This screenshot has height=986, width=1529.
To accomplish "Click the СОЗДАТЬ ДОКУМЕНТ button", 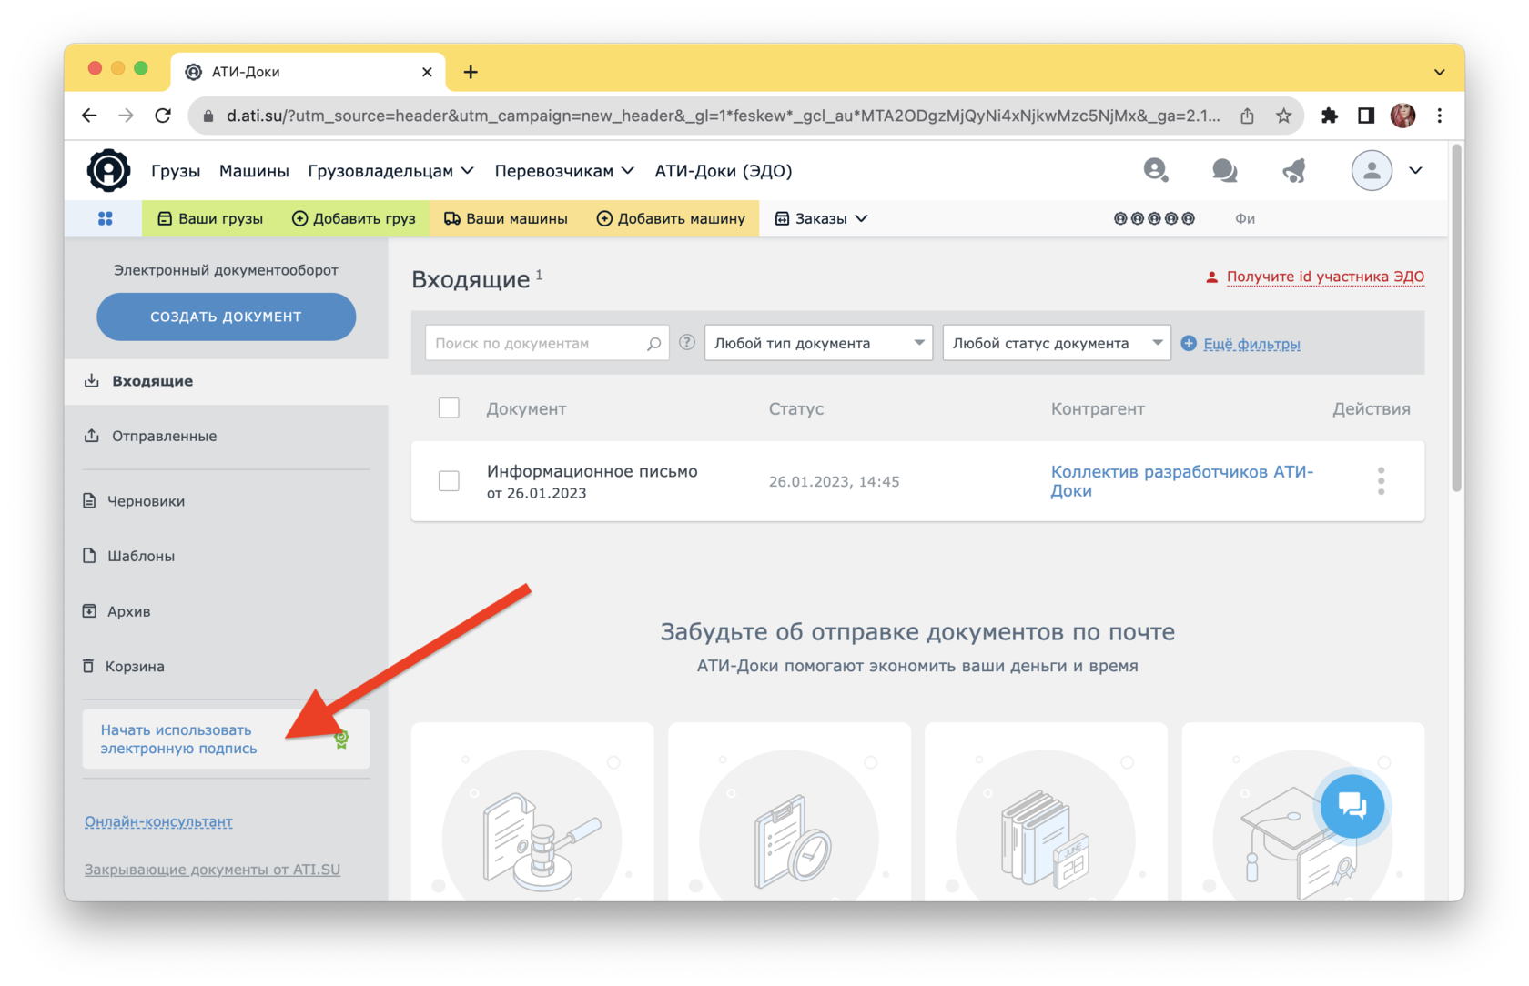I will click(x=226, y=317).
